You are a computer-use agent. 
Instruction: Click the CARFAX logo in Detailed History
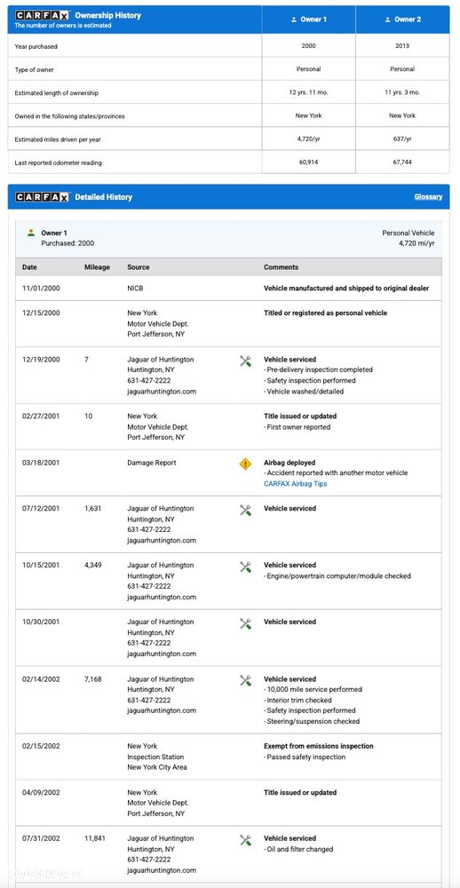click(42, 197)
